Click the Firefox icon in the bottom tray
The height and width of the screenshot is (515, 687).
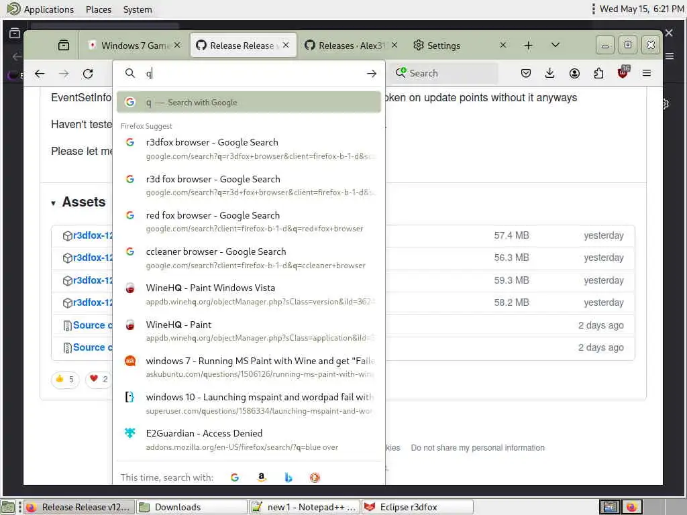click(x=631, y=507)
